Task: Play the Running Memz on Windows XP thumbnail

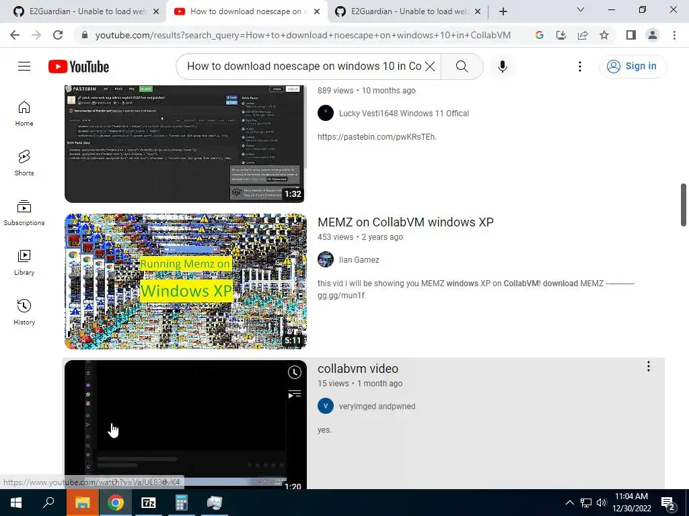Action: (186, 282)
